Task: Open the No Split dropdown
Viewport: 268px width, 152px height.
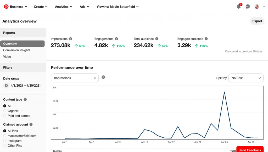Action: (246, 78)
